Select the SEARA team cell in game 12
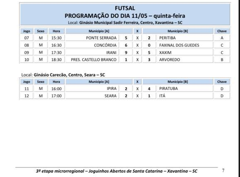 pos(92,96)
